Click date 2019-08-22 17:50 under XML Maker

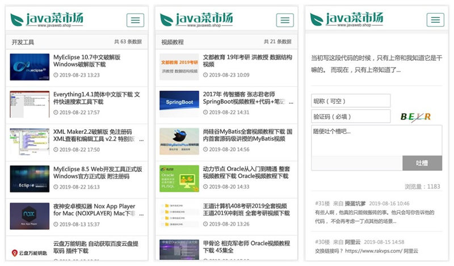[x=79, y=150]
